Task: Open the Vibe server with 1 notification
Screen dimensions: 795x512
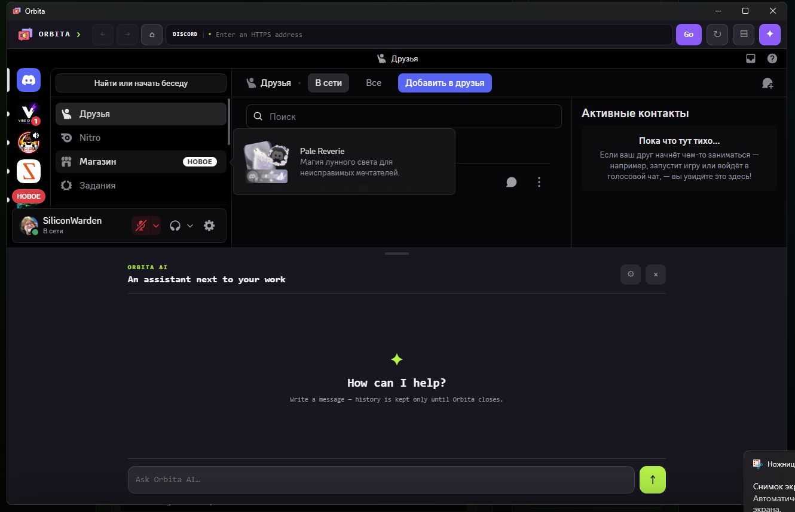Action: 29,113
